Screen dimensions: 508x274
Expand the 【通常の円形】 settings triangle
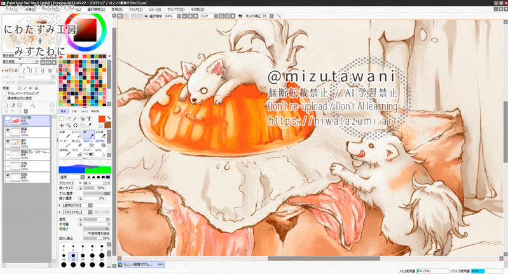coord(59,205)
